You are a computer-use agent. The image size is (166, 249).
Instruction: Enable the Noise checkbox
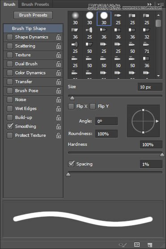coord(10,100)
